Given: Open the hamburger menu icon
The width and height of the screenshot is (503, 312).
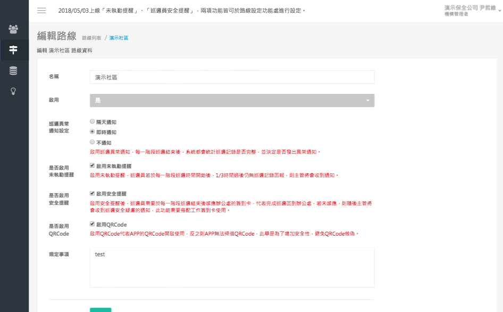Looking at the screenshot, I should click(x=41, y=11).
